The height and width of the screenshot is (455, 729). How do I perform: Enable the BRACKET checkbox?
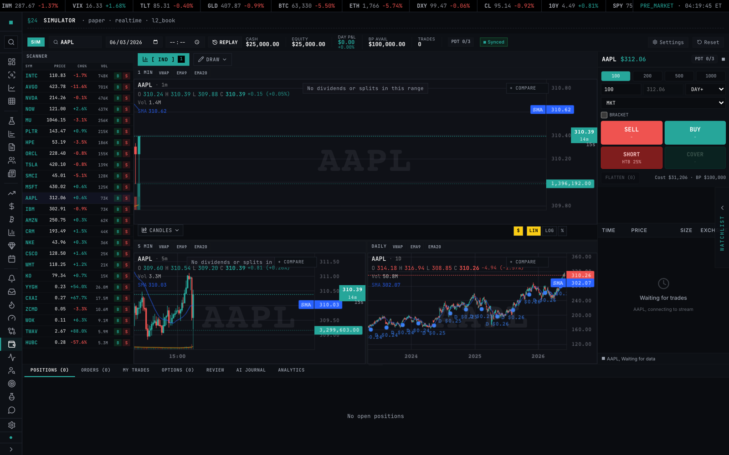pyautogui.click(x=604, y=115)
